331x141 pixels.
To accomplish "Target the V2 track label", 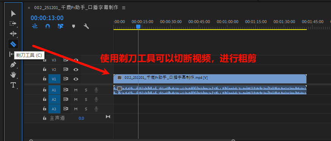I will 54,69.
